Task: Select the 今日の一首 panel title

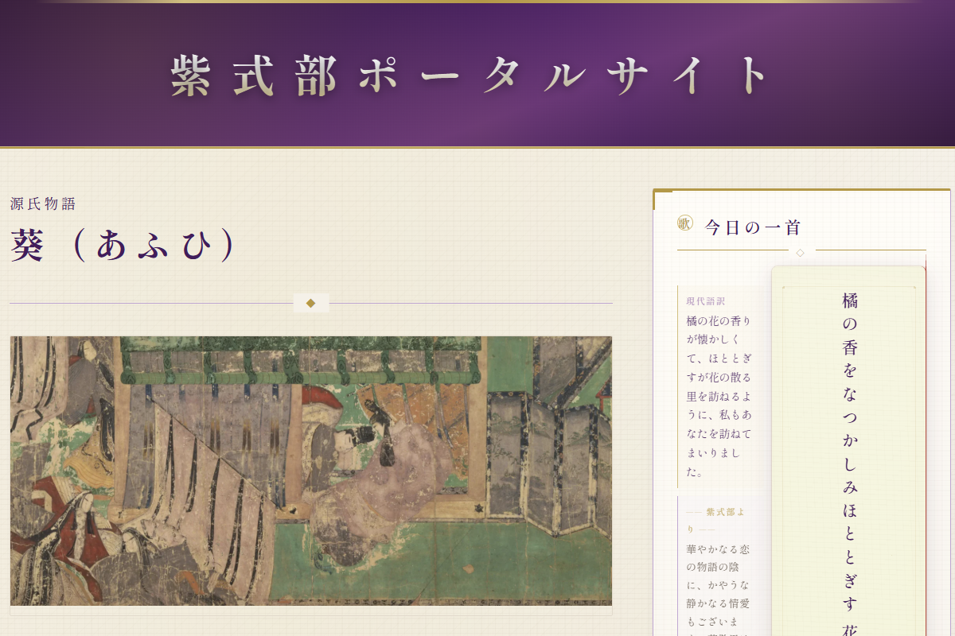Action: tap(752, 227)
